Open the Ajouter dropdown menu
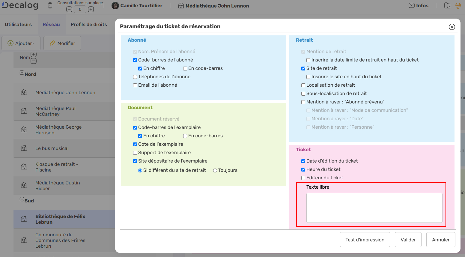Screen dimensions: 465x257 point(21,43)
